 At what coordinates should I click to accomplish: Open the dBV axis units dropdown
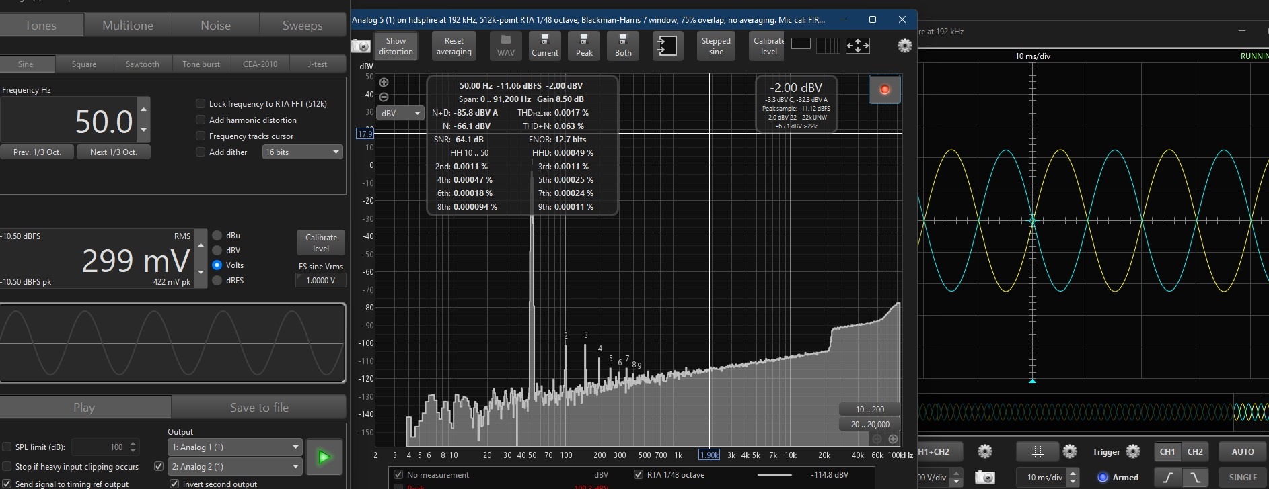coord(400,113)
